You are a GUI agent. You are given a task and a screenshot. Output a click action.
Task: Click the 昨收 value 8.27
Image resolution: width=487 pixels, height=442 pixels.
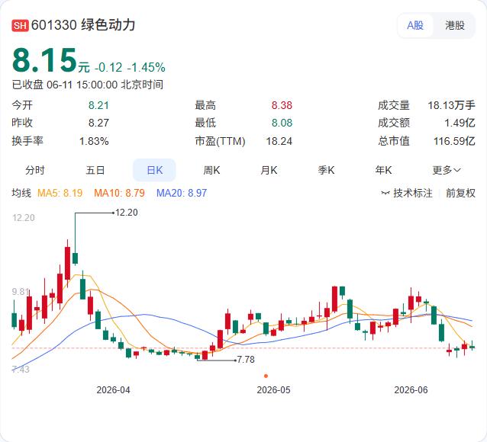[x=98, y=123]
